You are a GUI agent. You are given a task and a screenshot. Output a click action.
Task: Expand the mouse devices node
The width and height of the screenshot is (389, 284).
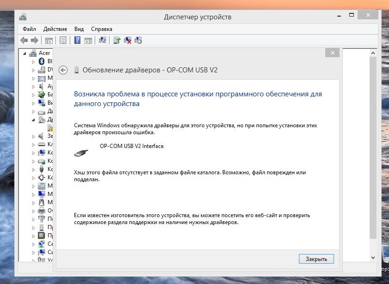tap(33, 203)
